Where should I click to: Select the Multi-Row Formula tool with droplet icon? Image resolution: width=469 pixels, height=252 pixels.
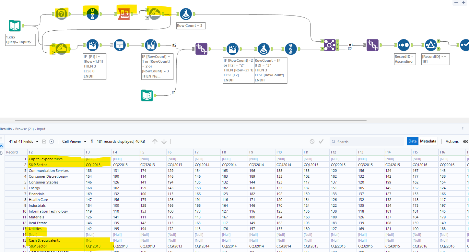pyautogui.click(x=92, y=45)
